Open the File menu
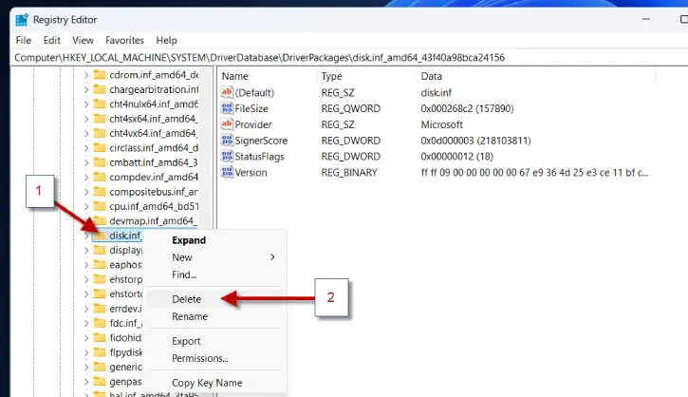 click(24, 40)
